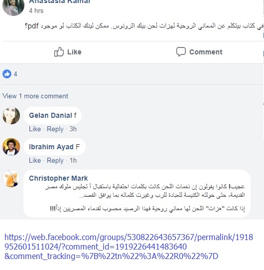Reply to Gelan Danial's comment
This screenshot has width=264, height=270.
tap(55, 129)
